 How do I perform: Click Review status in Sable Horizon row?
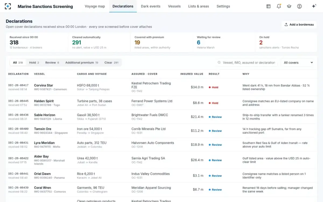click(x=215, y=117)
